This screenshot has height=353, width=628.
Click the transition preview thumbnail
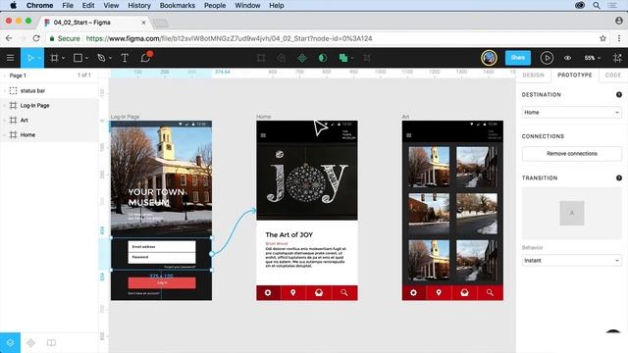tap(571, 213)
